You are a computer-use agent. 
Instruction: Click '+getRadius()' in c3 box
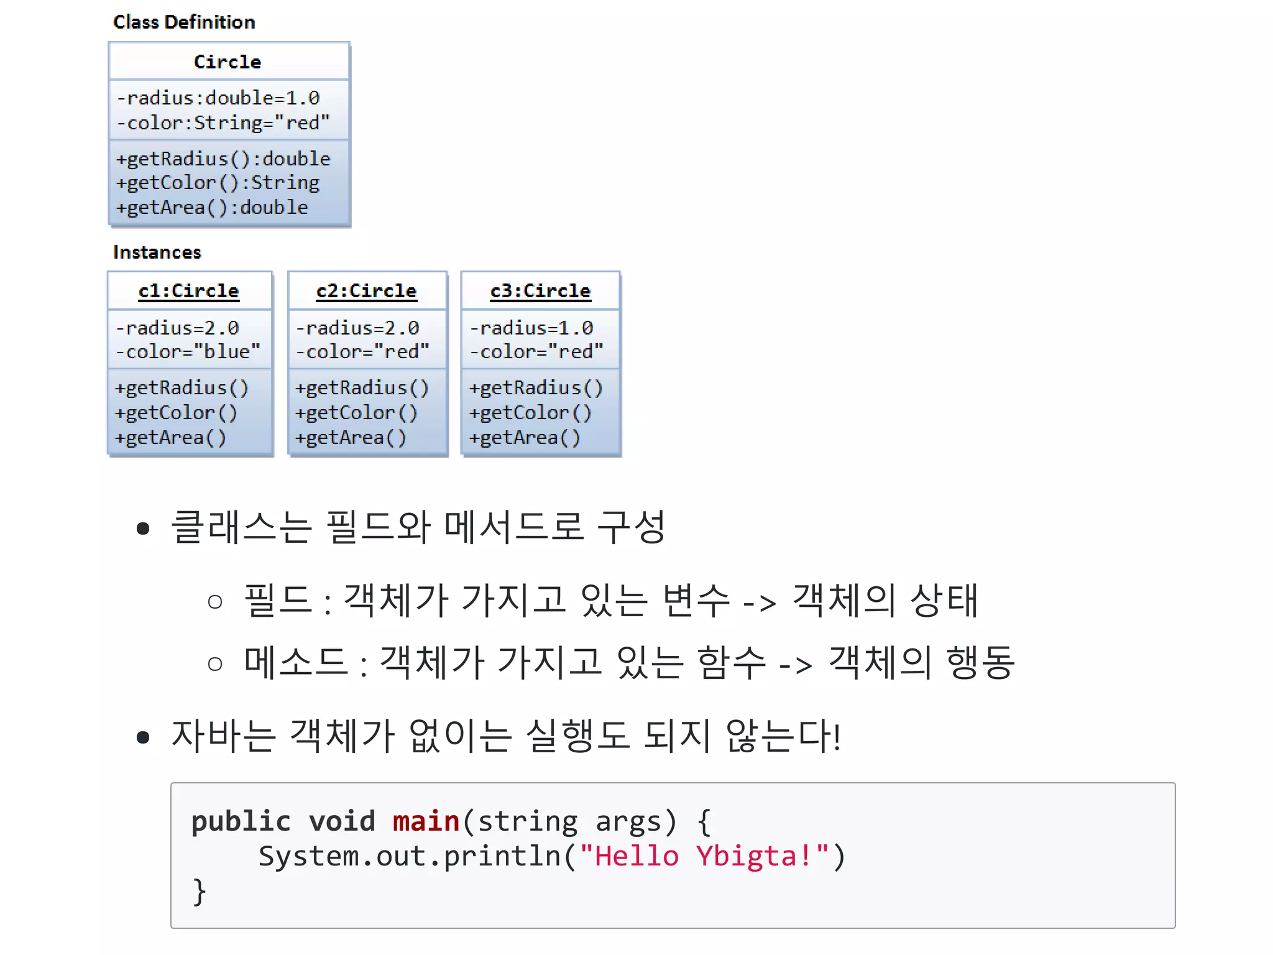tap(536, 388)
